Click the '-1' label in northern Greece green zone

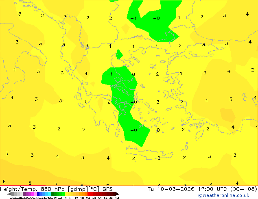pos(109,74)
